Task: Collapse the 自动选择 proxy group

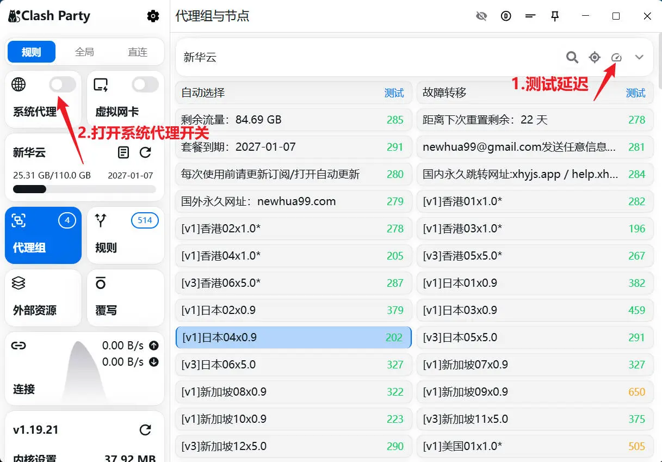Action: click(x=272, y=93)
